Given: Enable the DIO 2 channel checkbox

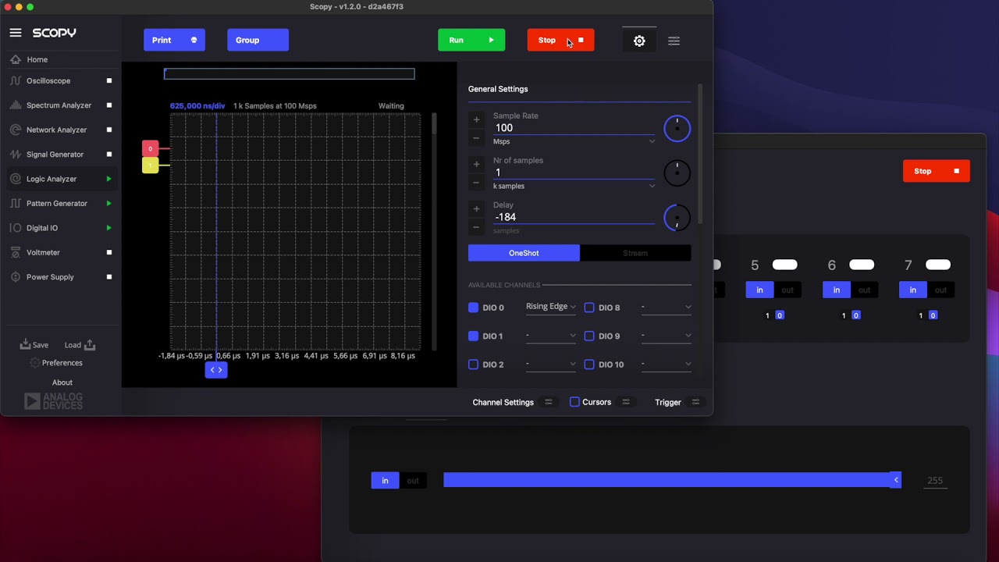Looking at the screenshot, I should (x=473, y=365).
